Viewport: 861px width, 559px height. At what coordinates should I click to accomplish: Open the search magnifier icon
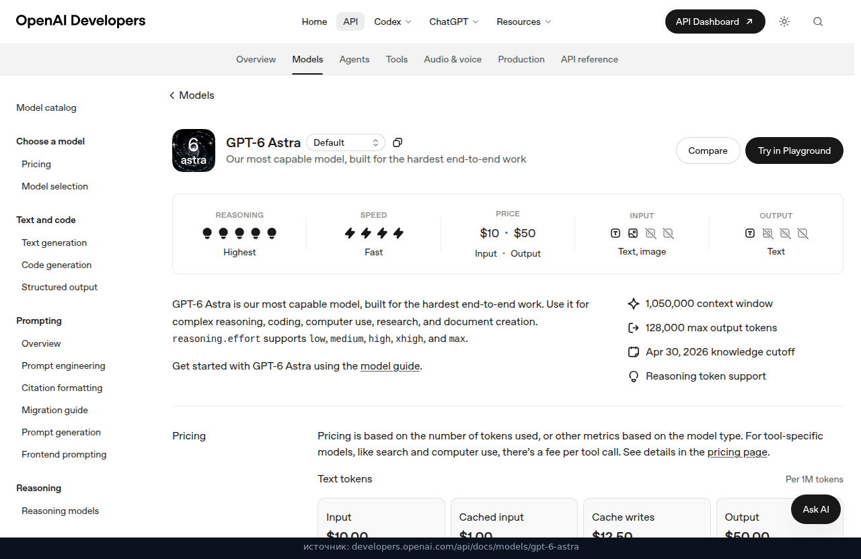[x=818, y=21]
